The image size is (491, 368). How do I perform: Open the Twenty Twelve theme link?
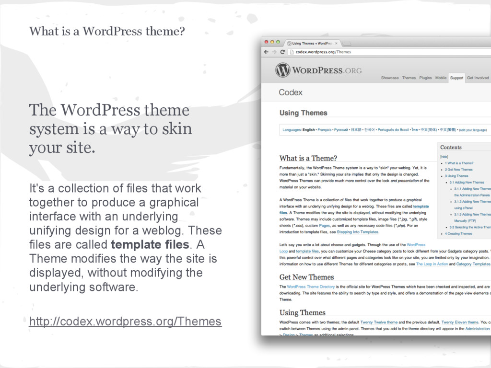coord(379,322)
